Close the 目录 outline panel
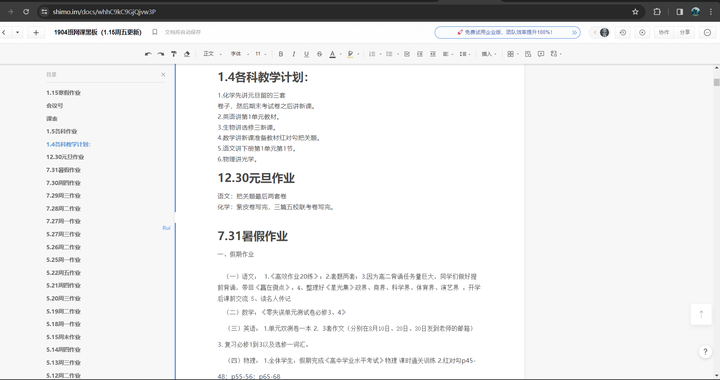This screenshot has width=720, height=380. pos(163,75)
